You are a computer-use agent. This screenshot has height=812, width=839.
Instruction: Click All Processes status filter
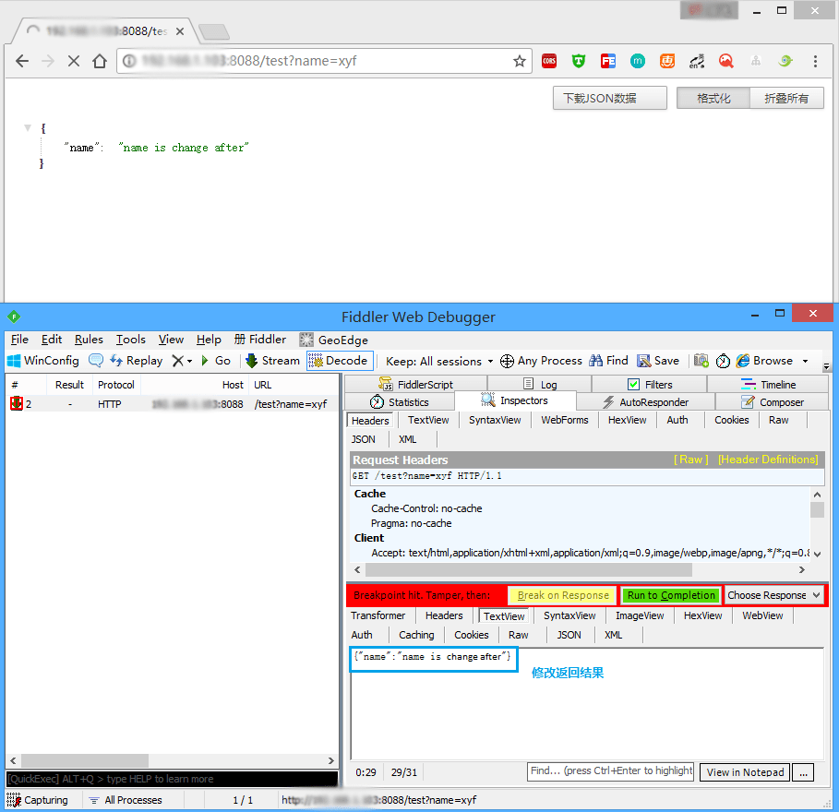[x=126, y=800]
